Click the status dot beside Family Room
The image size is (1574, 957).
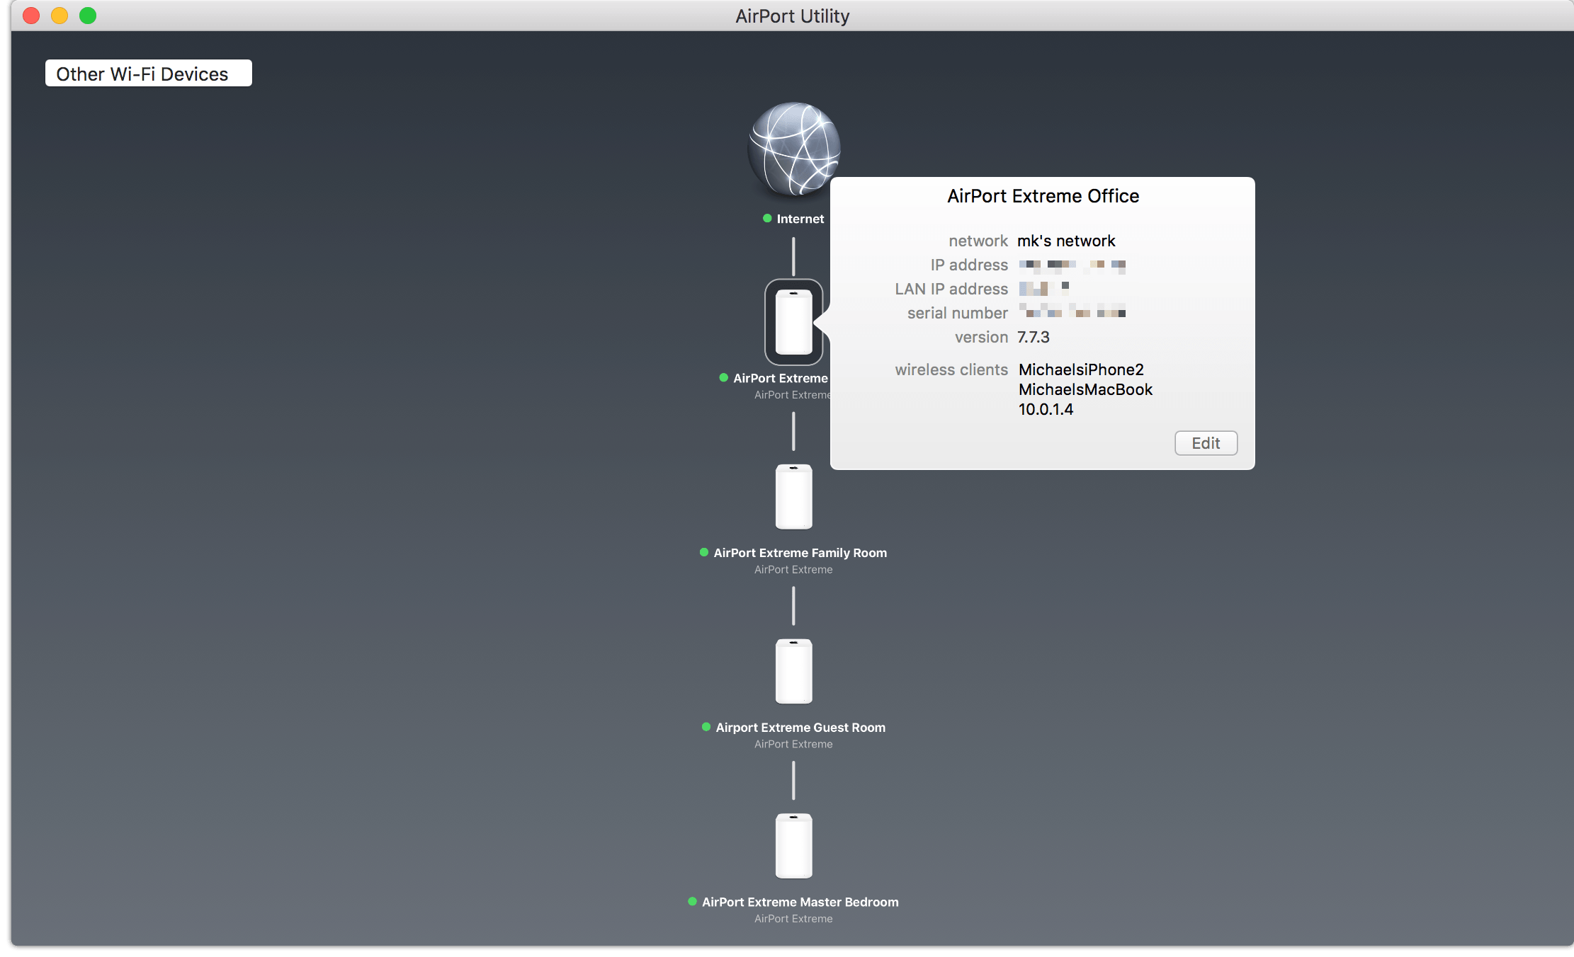pos(704,552)
